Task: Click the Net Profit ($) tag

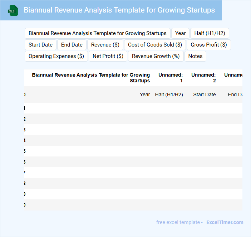Action: (x=108, y=56)
